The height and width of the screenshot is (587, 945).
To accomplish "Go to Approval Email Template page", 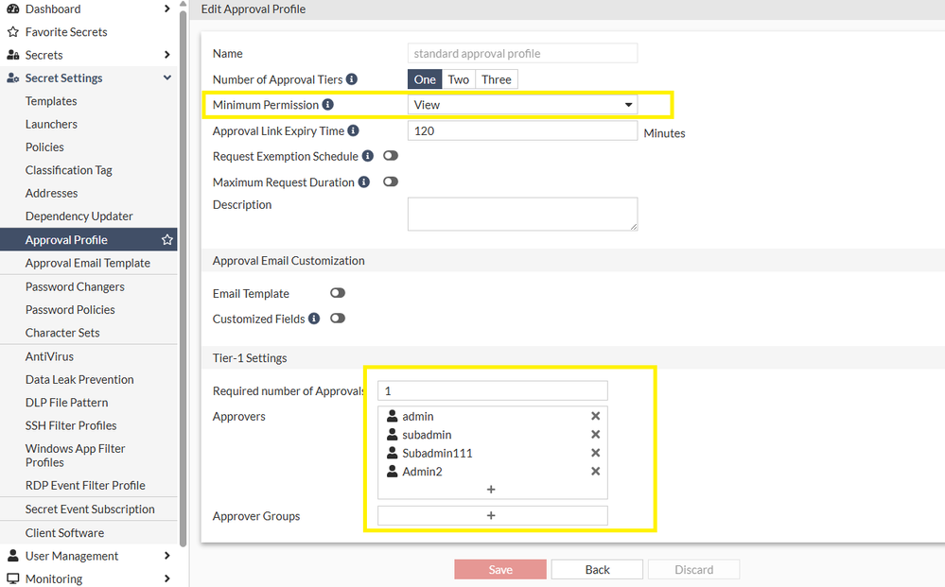I will 87,263.
